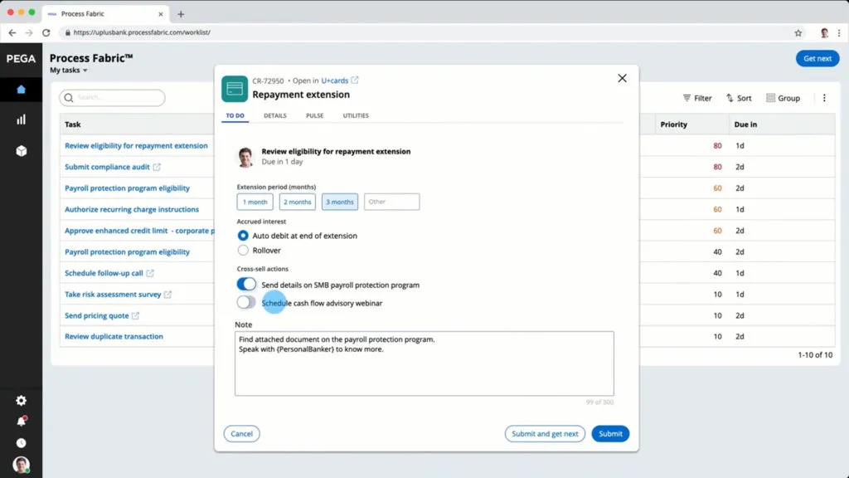This screenshot has width=849, height=478.
Task: Switch to the DETAILS tab
Action: click(x=275, y=115)
